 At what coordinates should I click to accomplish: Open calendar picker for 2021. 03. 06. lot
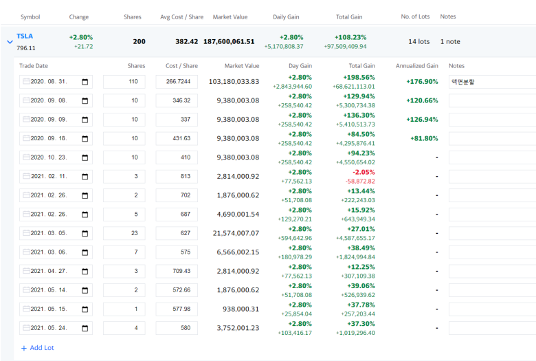coord(85,252)
